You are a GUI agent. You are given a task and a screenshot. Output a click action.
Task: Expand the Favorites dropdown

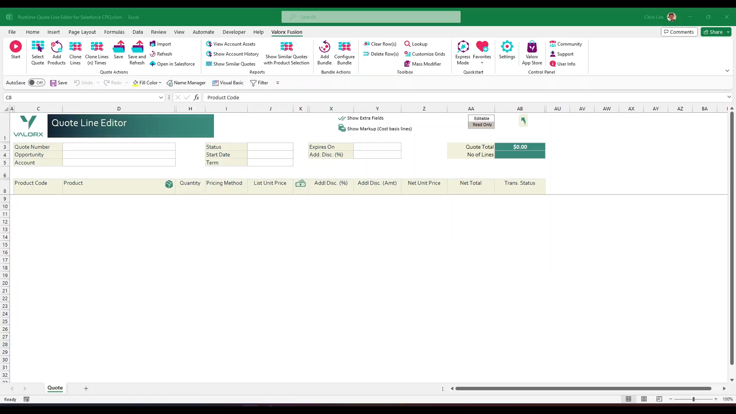click(482, 63)
